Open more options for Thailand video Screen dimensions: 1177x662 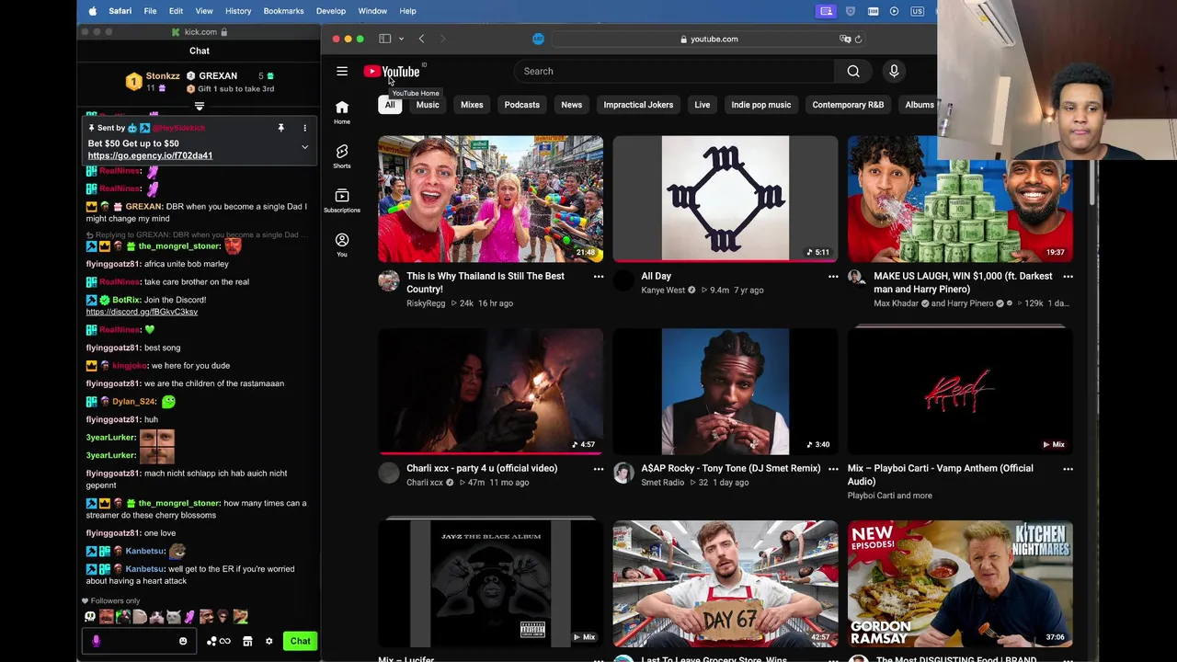point(599,276)
